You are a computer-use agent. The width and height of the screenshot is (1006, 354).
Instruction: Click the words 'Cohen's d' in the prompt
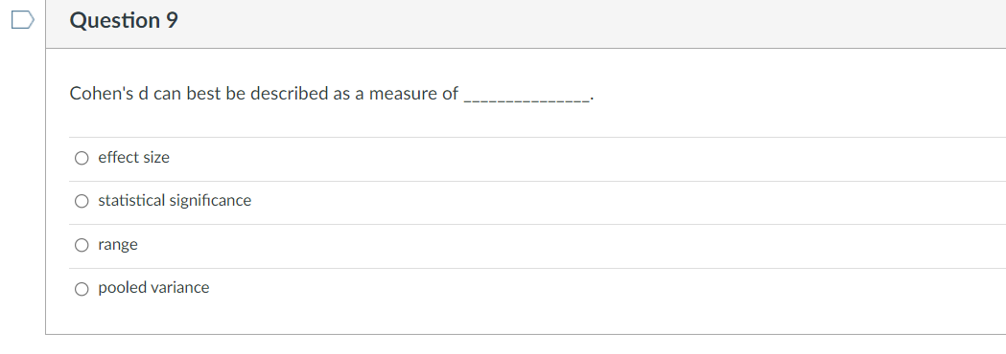coord(109,94)
